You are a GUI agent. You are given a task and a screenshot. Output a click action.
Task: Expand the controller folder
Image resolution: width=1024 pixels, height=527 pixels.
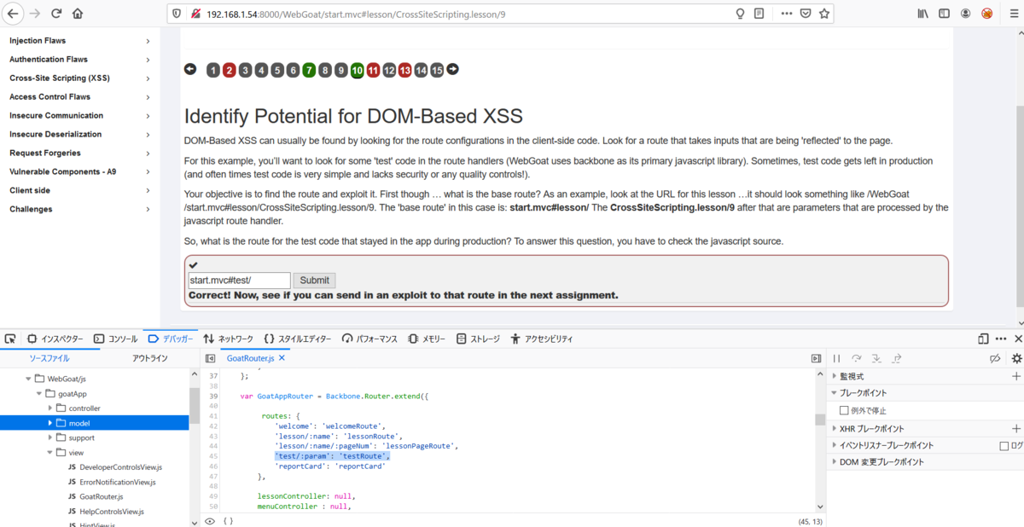pyautogui.click(x=49, y=408)
